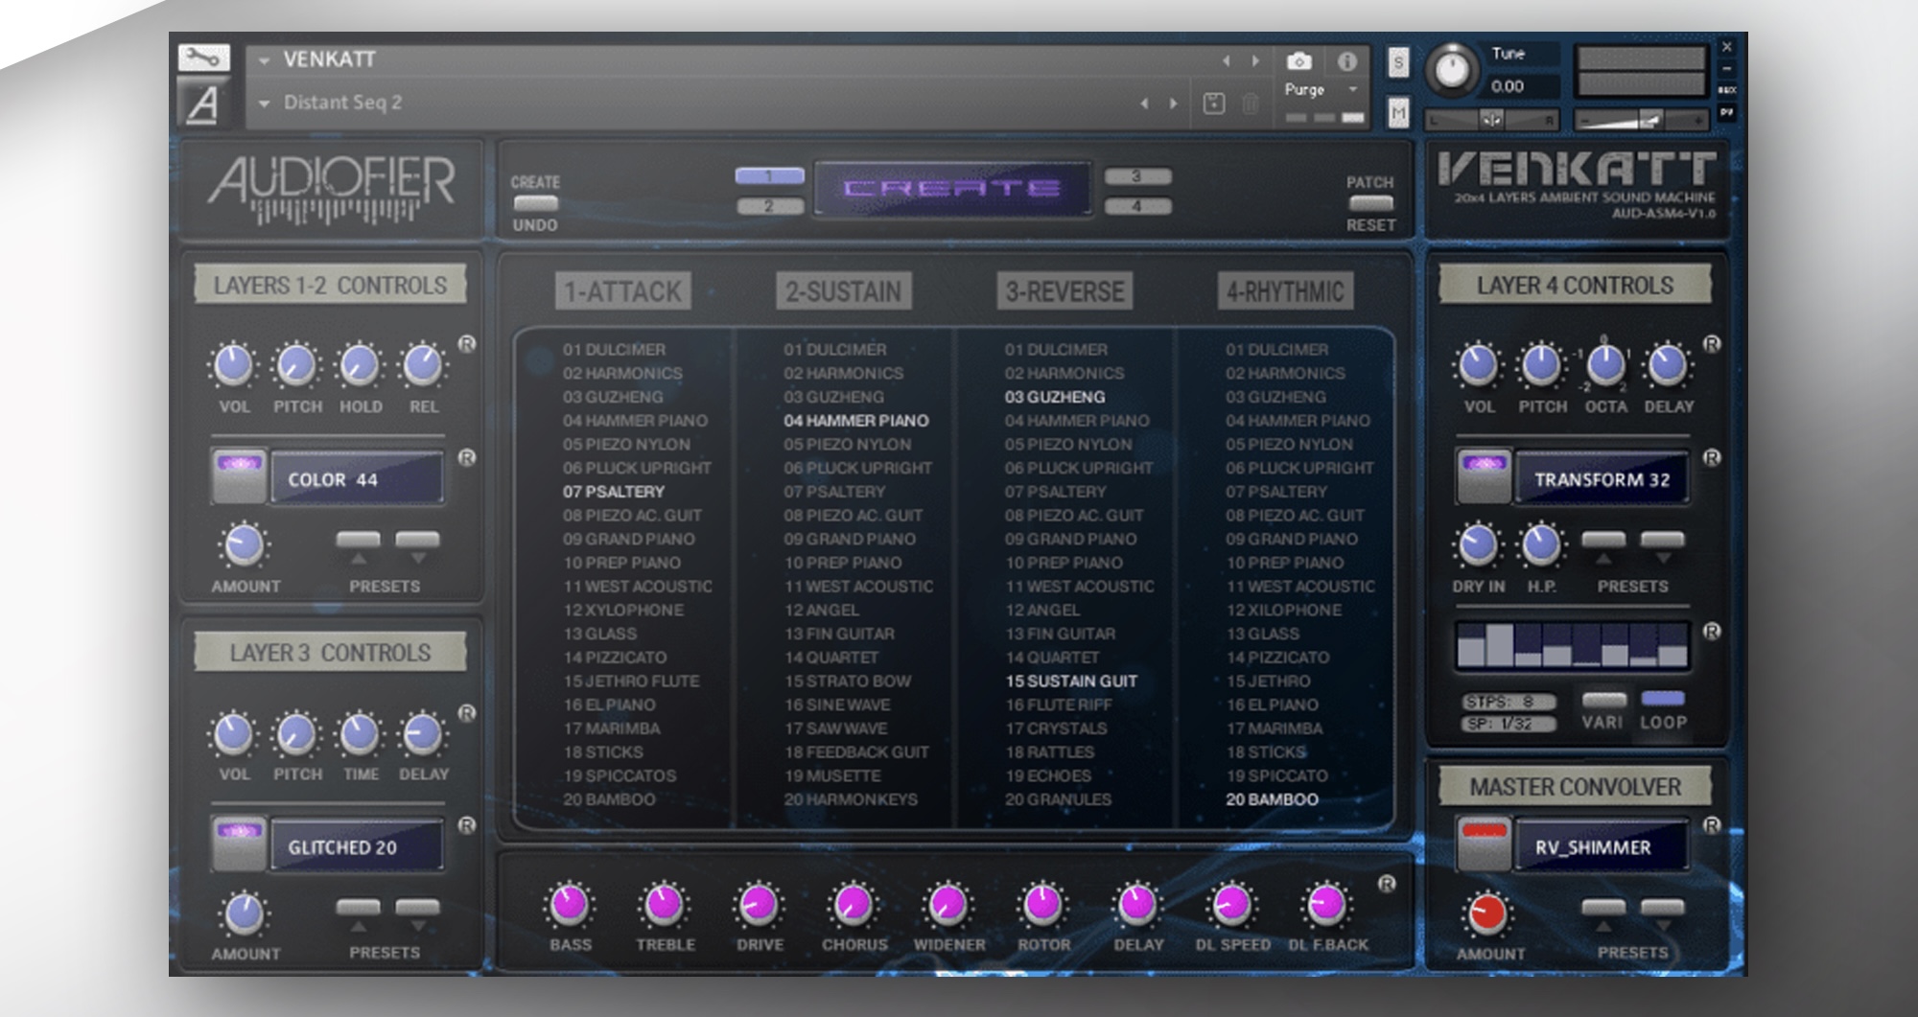Screen dimensions: 1918x1017
Task: Toggle the LOOP switch in Layer 4
Action: coord(1662,699)
